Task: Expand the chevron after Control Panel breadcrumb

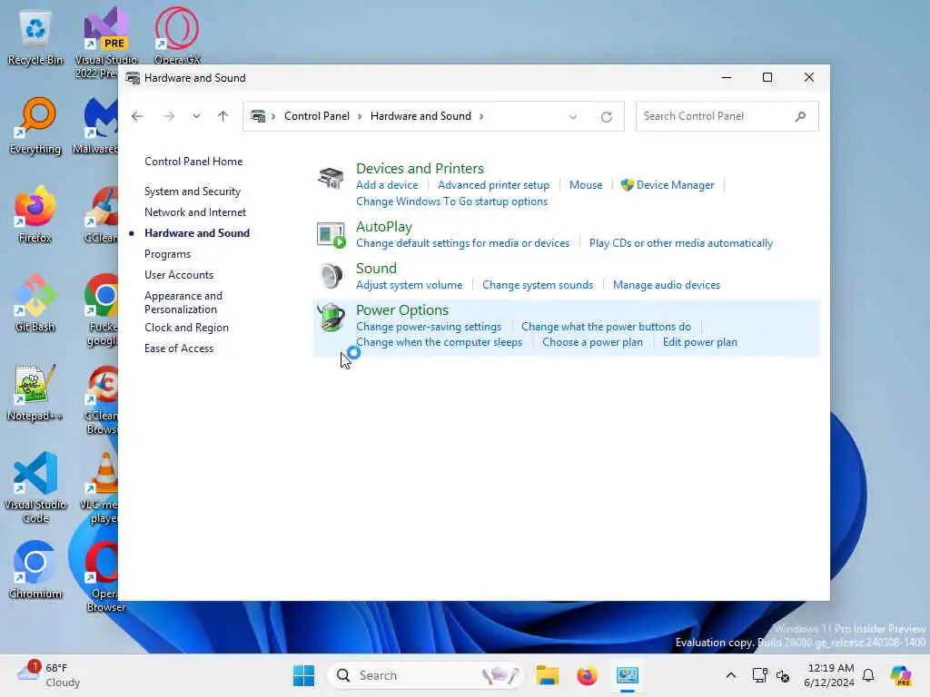Action: tap(360, 116)
